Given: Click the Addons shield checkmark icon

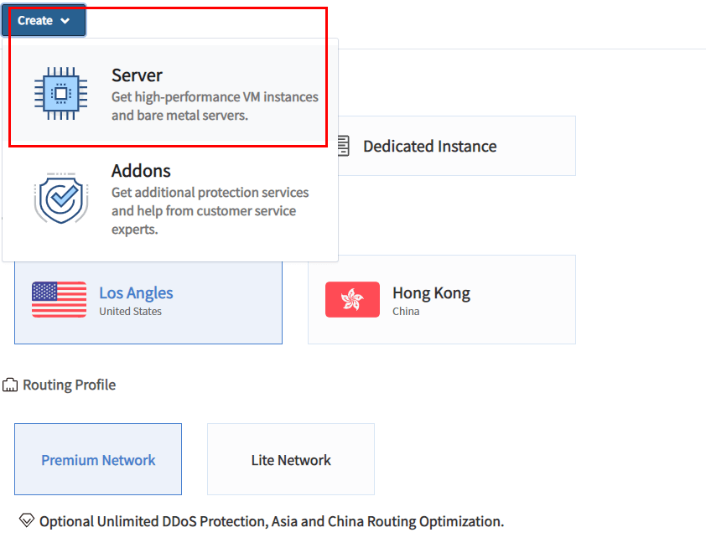Looking at the screenshot, I should (x=60, y=198).
